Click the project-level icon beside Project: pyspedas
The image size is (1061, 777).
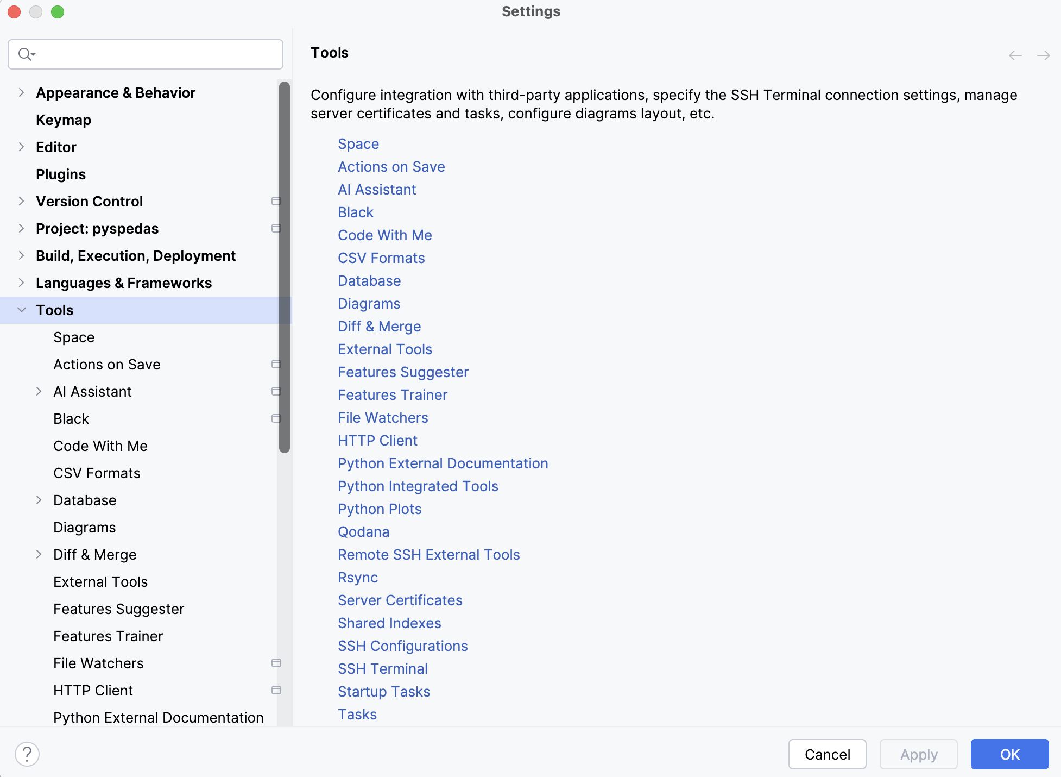[x=276, y=228]
